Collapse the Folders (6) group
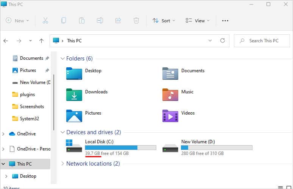 coord(62,58)
